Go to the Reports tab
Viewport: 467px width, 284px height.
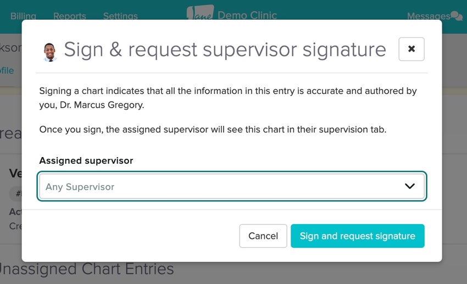click(x=69, y=16)
